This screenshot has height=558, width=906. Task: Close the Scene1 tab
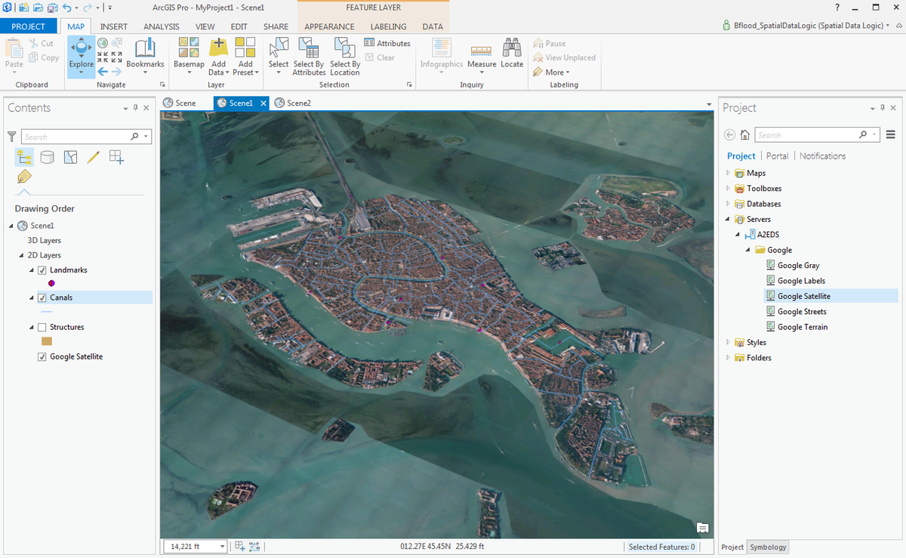pyautogui.click(x=263, y=103)
